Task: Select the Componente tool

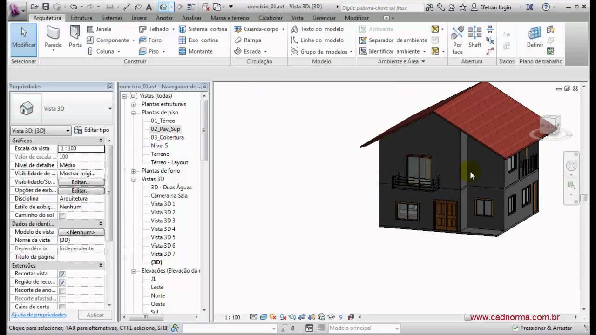Action: click(x=108, y=40)
